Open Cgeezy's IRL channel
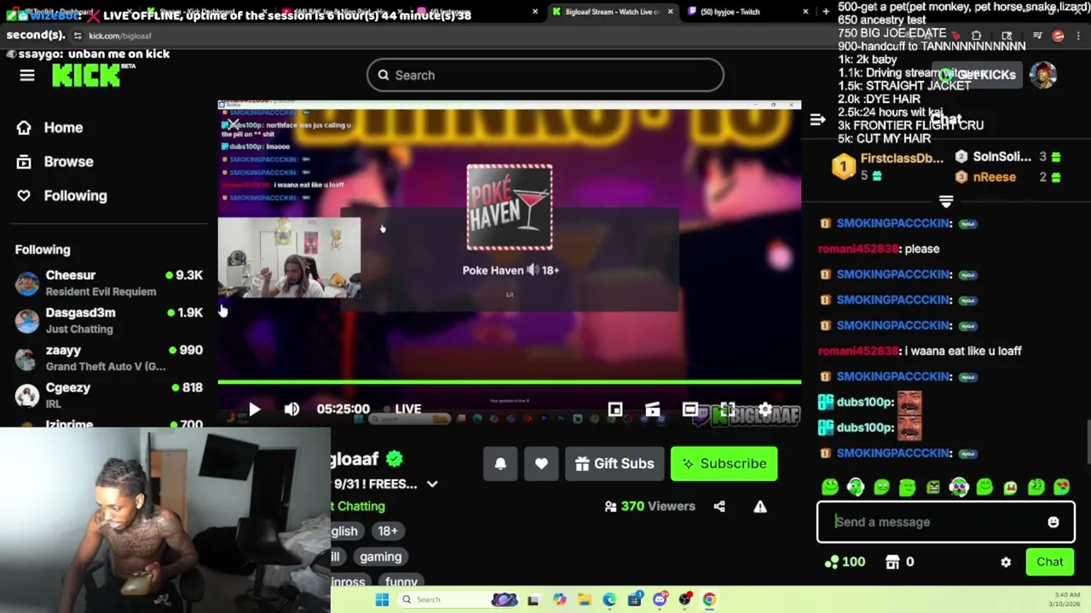Screen dimensions: 1091x613 108,395
